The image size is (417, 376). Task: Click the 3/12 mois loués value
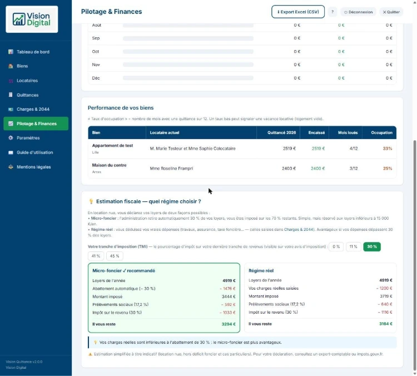tap(354, 169)
